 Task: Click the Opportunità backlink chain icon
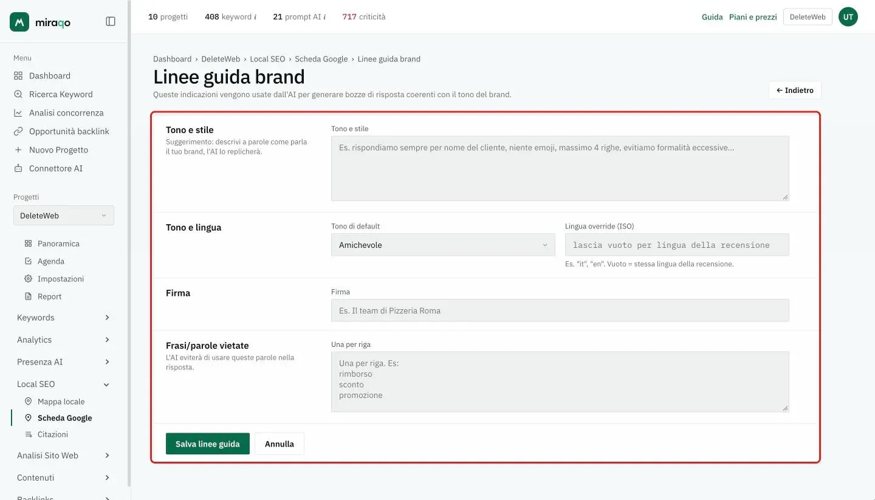click(x=18, y=131)
